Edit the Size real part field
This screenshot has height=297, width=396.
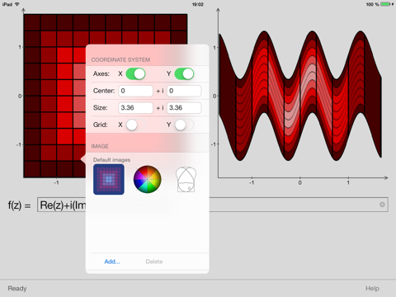pos(135,108)
